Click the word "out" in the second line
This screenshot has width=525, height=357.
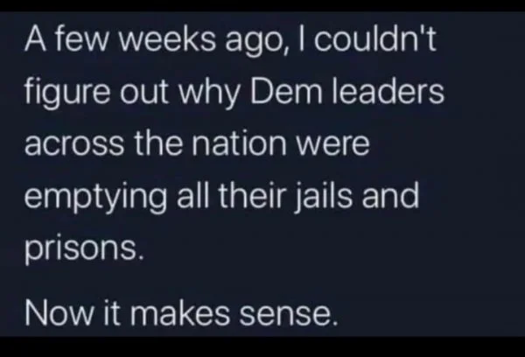coord(144,92)
